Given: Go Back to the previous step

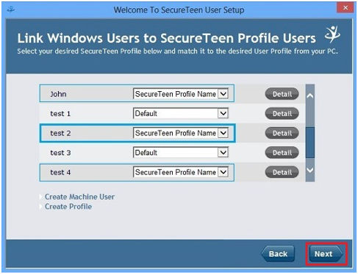Looking at the screenshot, I should (278, 254).
